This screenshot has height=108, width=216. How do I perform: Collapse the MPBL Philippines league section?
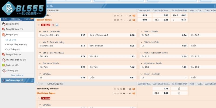tap(38, 84)
